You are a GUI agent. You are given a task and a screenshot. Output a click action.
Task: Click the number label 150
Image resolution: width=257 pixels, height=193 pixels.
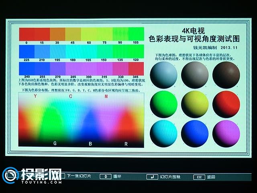(104, 60)
